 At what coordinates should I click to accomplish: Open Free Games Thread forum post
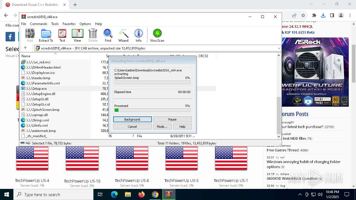point(283,150)
